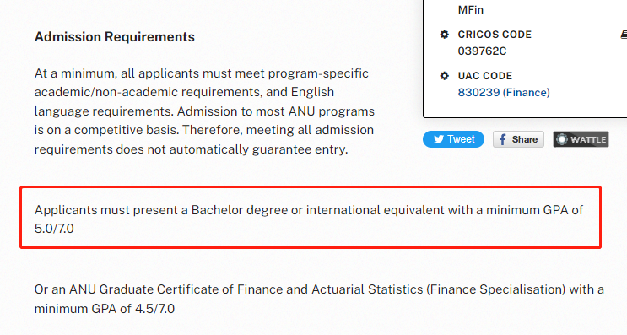Click the gear icon beside UAC CODE

(x=444, y=76)
